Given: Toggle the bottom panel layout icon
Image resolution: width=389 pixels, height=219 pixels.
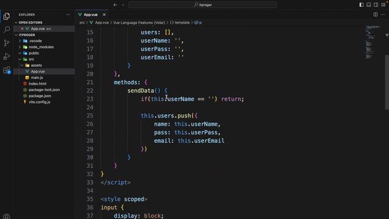Looking at the screenshot, I should (x=369, y=5).
